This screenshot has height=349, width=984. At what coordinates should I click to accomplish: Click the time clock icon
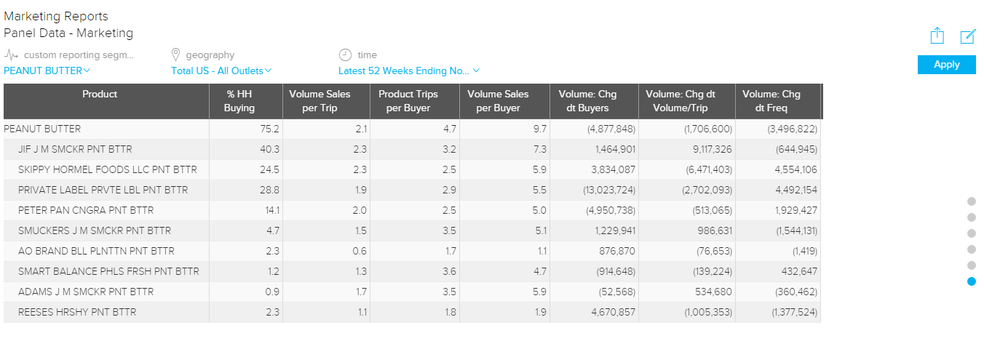click(345, 55)
